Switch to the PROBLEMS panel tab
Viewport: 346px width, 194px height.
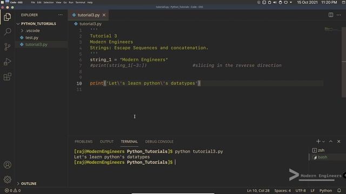point(84,141)
